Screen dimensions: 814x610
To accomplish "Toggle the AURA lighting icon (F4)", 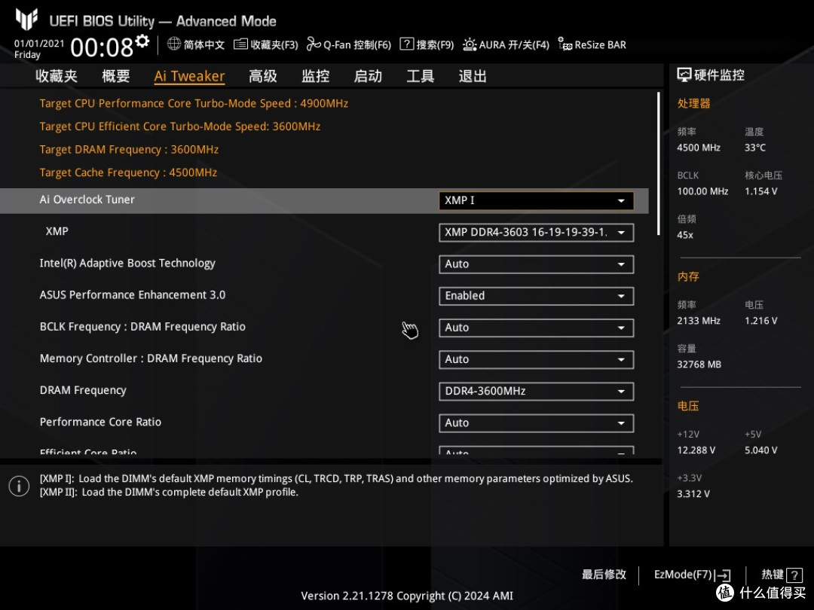I will point(470,44).
